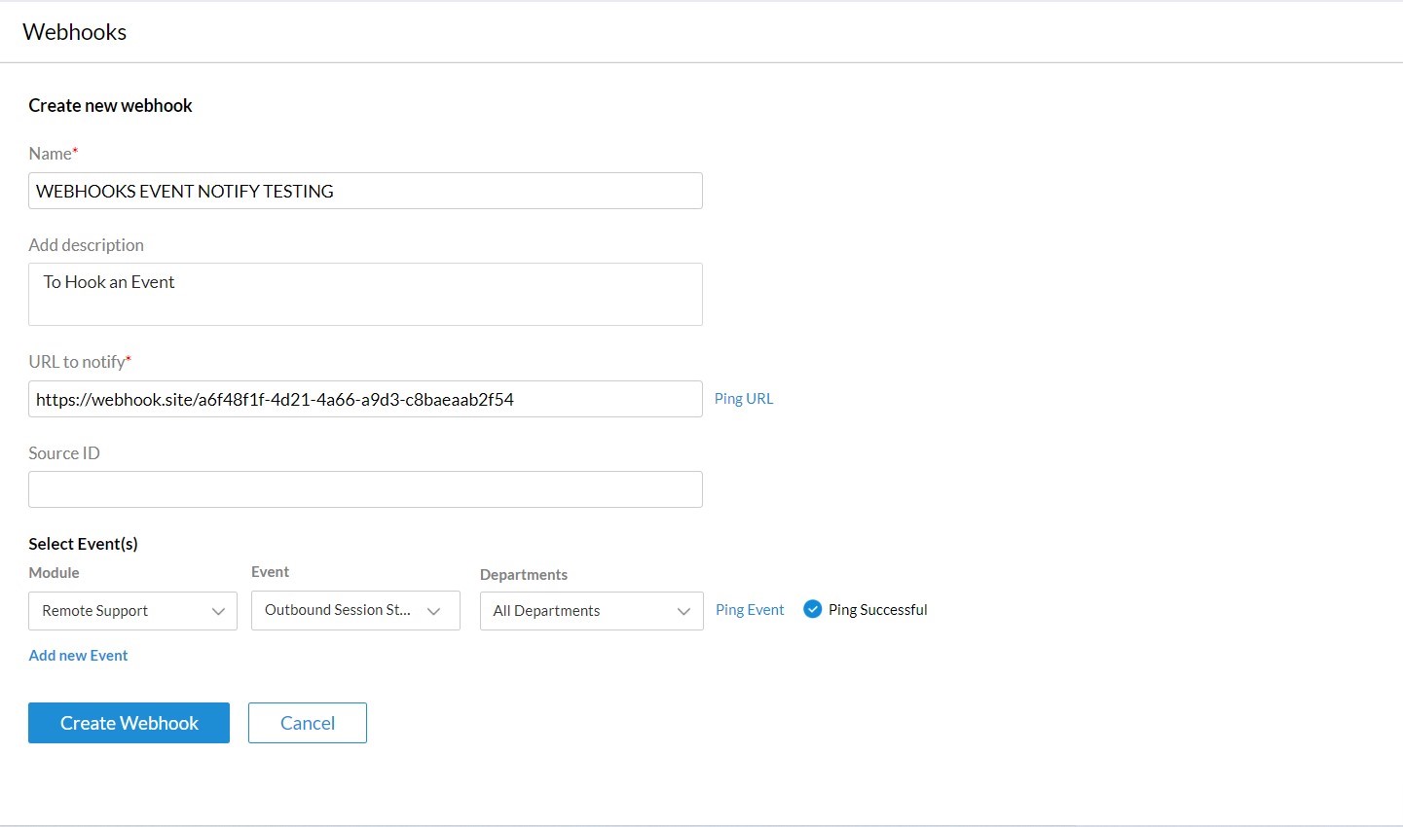The height and width of the screenshot is (827, 1403).
Task: Focus the webhook Name input field
Action: click(x=365, y=191)
